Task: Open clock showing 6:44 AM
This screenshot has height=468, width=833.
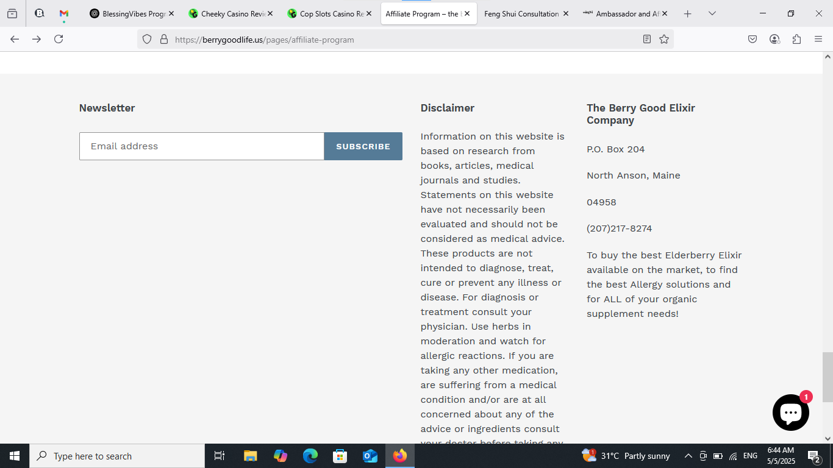Action: (781, 456)
